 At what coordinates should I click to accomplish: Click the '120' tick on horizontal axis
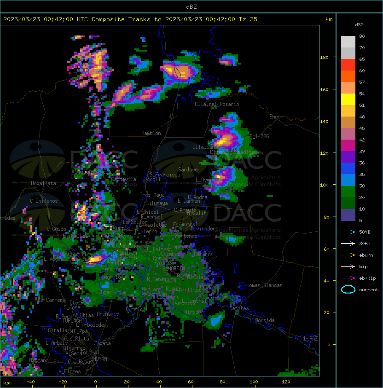point(286,382)
